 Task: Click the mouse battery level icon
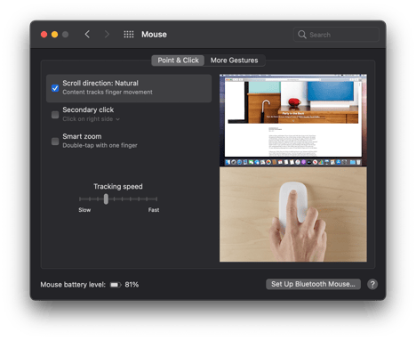pos(116,285)
